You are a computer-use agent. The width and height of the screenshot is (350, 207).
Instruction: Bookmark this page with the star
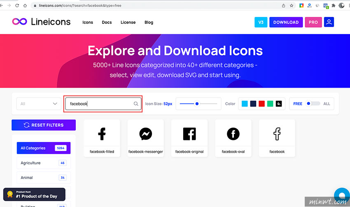(292, 6)
